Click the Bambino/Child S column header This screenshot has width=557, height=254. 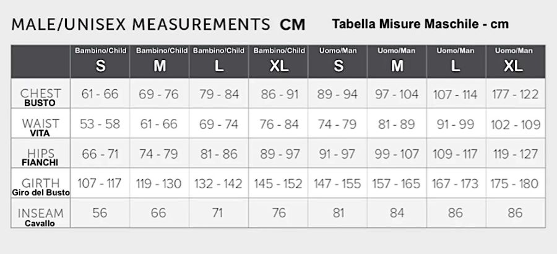100,61
